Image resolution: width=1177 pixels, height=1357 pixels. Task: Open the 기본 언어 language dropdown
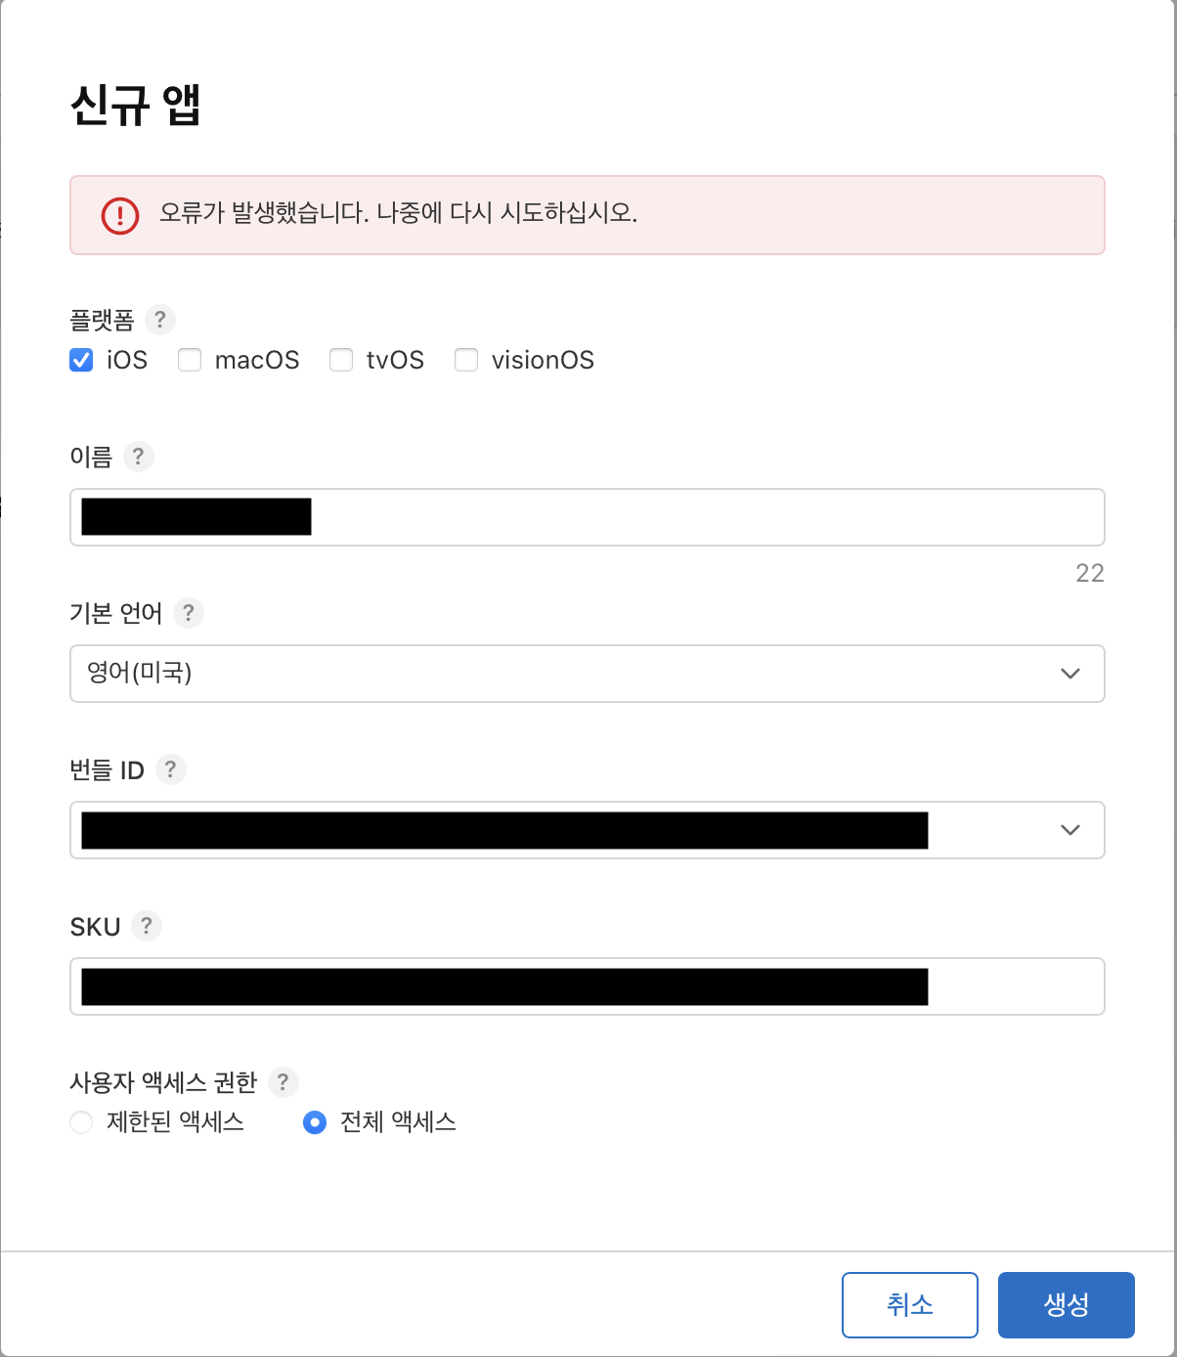pyautogui.click(x=587, y=674)
